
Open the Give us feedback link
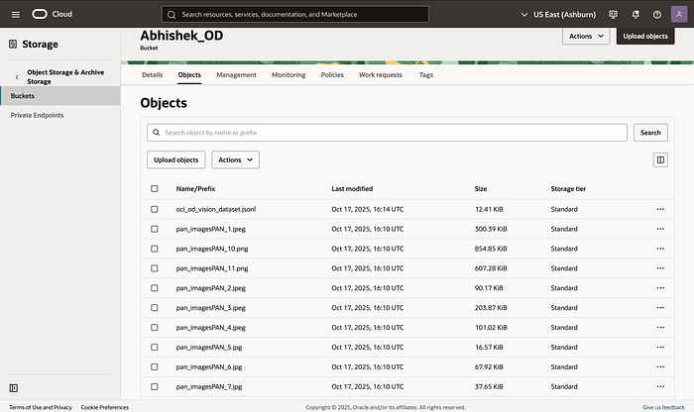pyautogui.click(x=663, y=407)
